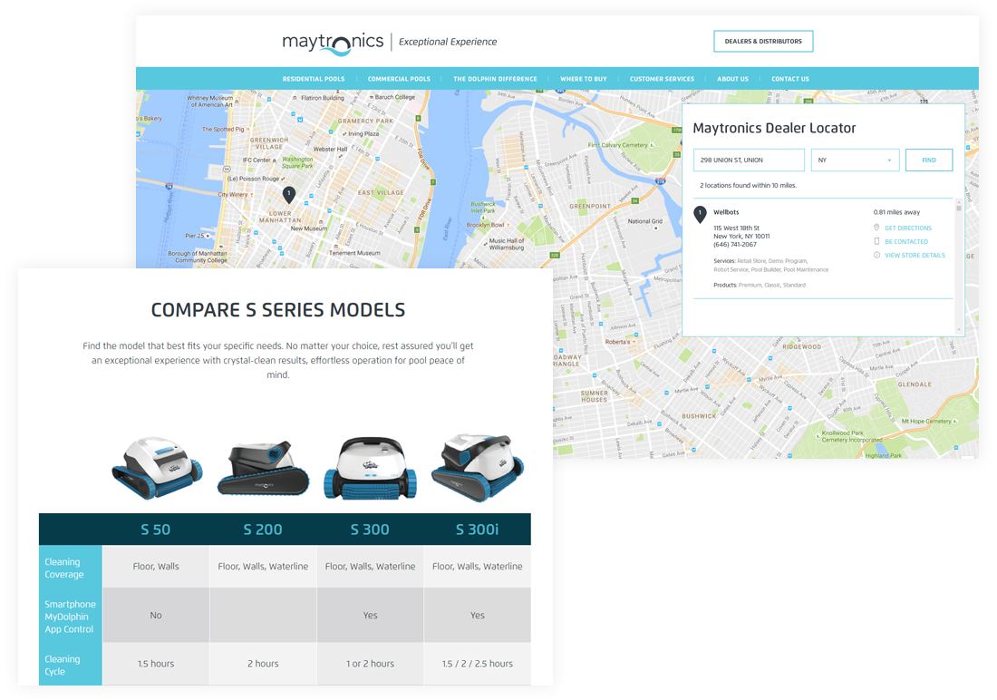Open Customer Services menu
Image resolution: width=997 pixels, height=700 pixels.
[x=662, y=79]
